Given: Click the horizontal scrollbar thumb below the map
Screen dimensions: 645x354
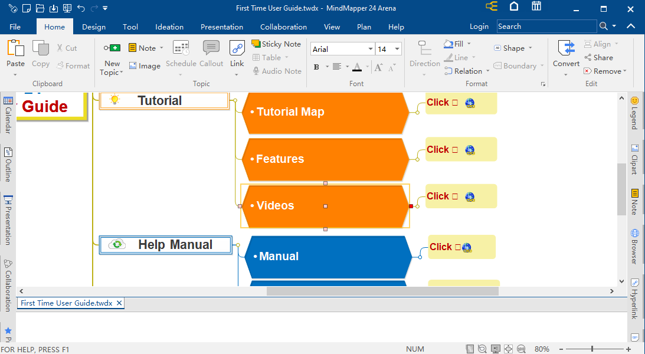Looking at the screenshot, I should [x=382, y=291].
